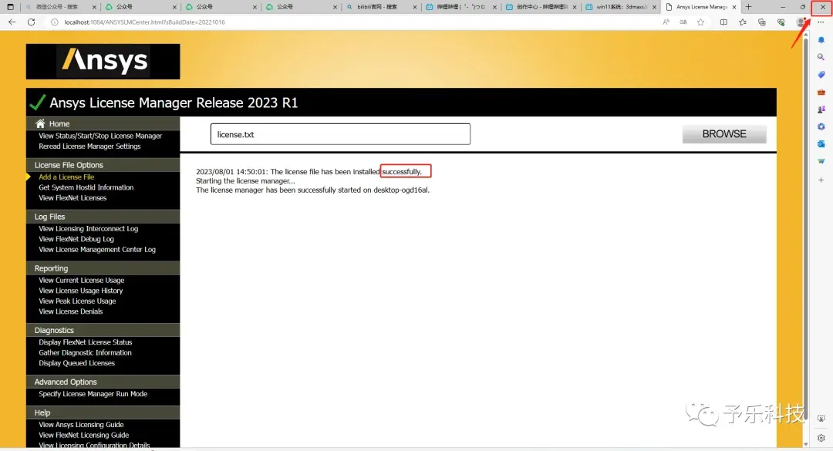
Task: Open Gather Diagnostic Information
Action: 85,353
